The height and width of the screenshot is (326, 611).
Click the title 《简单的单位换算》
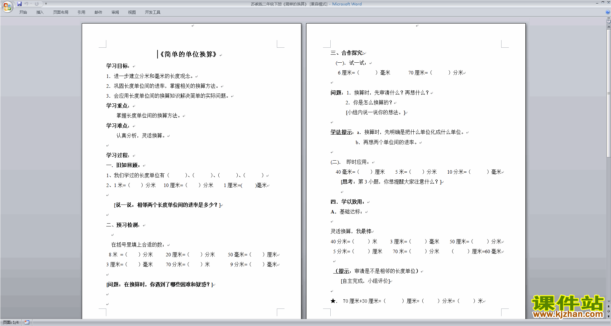click(188, 54)
